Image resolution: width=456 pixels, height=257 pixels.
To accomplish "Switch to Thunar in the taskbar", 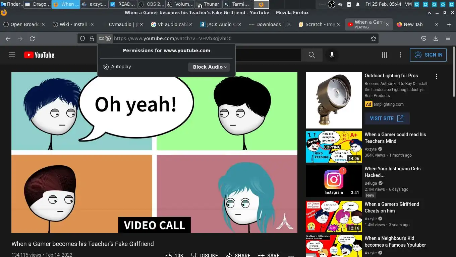I will [x=208, y=4].
